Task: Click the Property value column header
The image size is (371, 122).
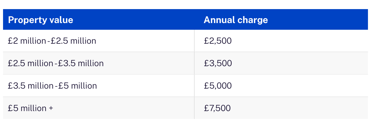Action: pos(40,20)
